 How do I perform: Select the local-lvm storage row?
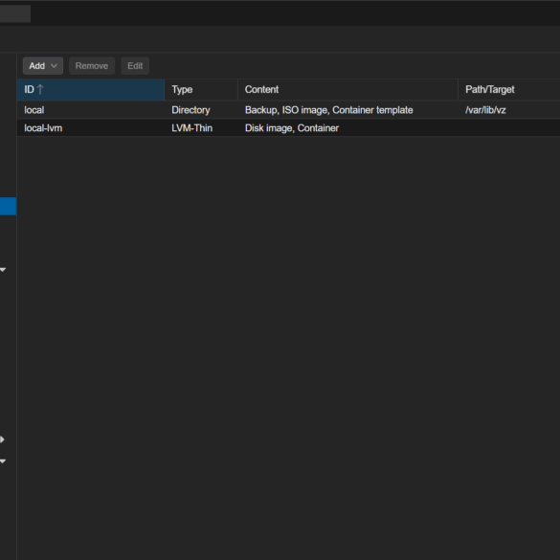288,128
